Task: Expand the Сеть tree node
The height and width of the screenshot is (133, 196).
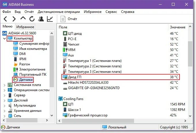Action: pyautogui.click(x=5, y=116)
